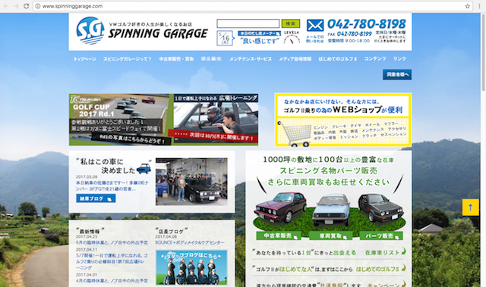Click the 5/16 calendar date icon

[x=225, y=39]
